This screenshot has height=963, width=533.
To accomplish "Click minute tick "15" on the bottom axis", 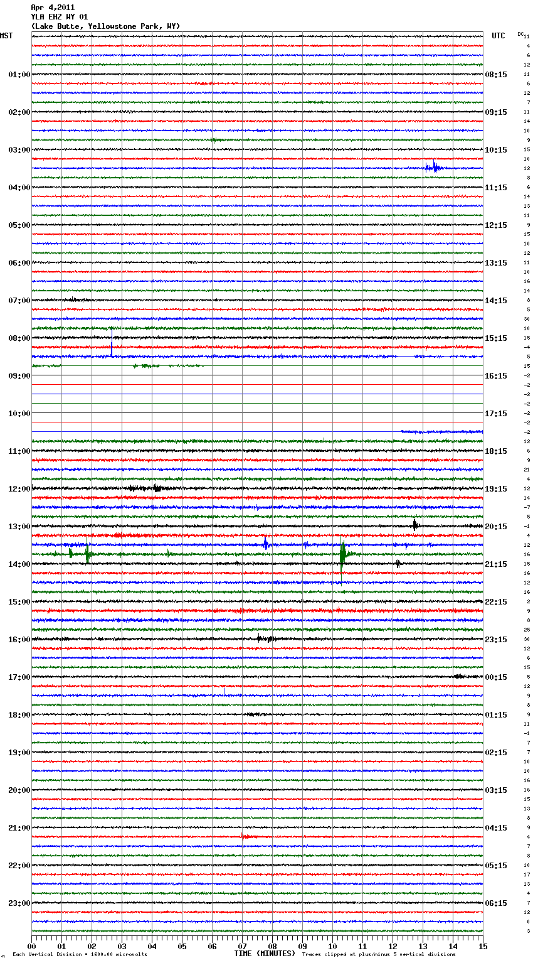I will 483,946.
